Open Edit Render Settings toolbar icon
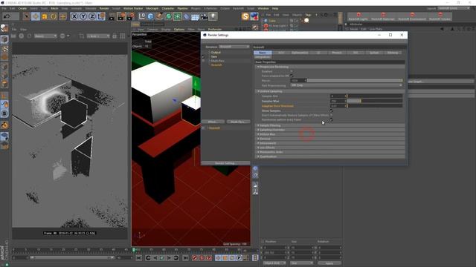 (131, 16)
